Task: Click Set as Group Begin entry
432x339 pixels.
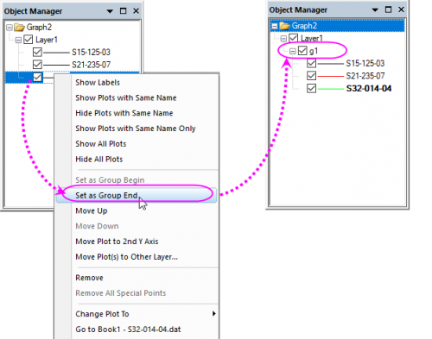Action: [x=110, y=180]
